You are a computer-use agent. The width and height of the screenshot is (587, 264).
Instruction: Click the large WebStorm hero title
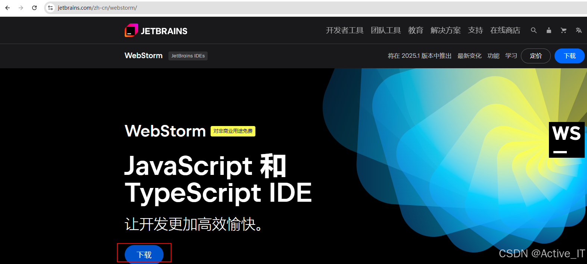click(165, 131)
